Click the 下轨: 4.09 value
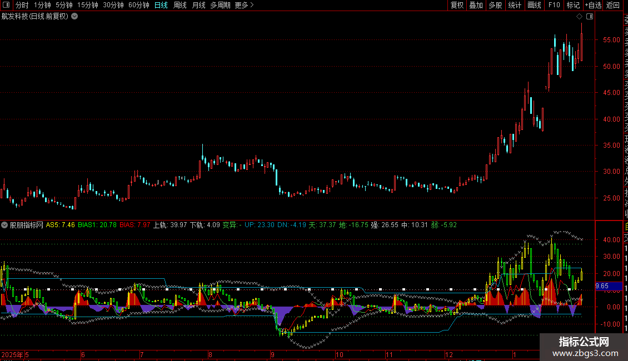 tap(205, 225)
